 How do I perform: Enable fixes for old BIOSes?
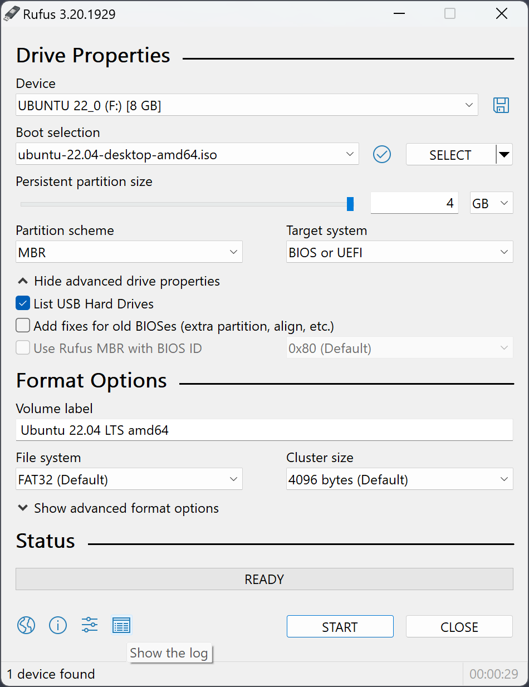pyautogui.click(x=23, y=325)
